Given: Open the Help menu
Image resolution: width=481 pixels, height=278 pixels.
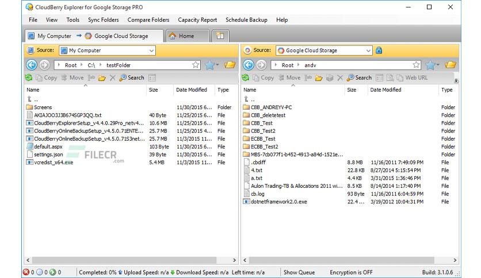Looking at the screenshot, I should 282,20.
